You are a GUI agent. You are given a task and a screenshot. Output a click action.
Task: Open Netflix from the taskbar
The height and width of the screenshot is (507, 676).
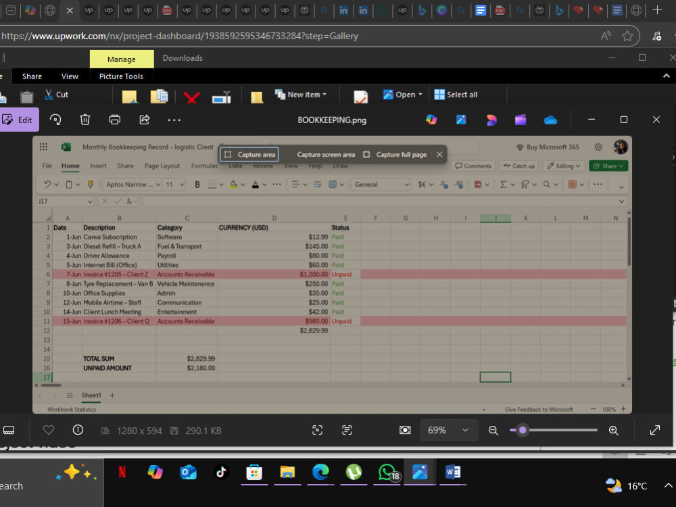(122, 472)
